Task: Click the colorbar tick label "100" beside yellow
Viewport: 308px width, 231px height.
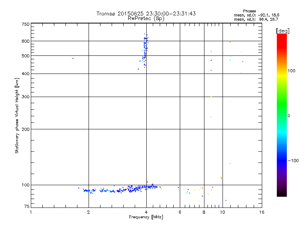Action: pos(291,71)
